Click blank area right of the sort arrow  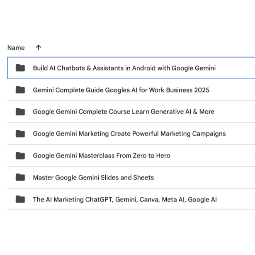[x=145, y=48]
